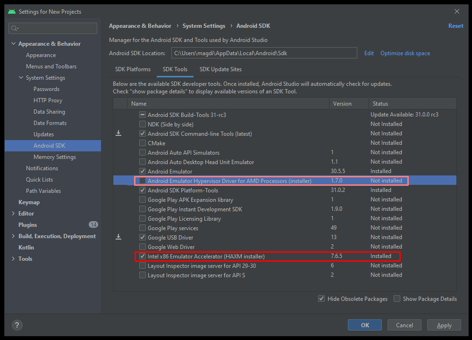Image resolution: width=472 pixels, height=340 pixels.
Task: Check Layout Inspector image server for API S
Action: point(143,275)
